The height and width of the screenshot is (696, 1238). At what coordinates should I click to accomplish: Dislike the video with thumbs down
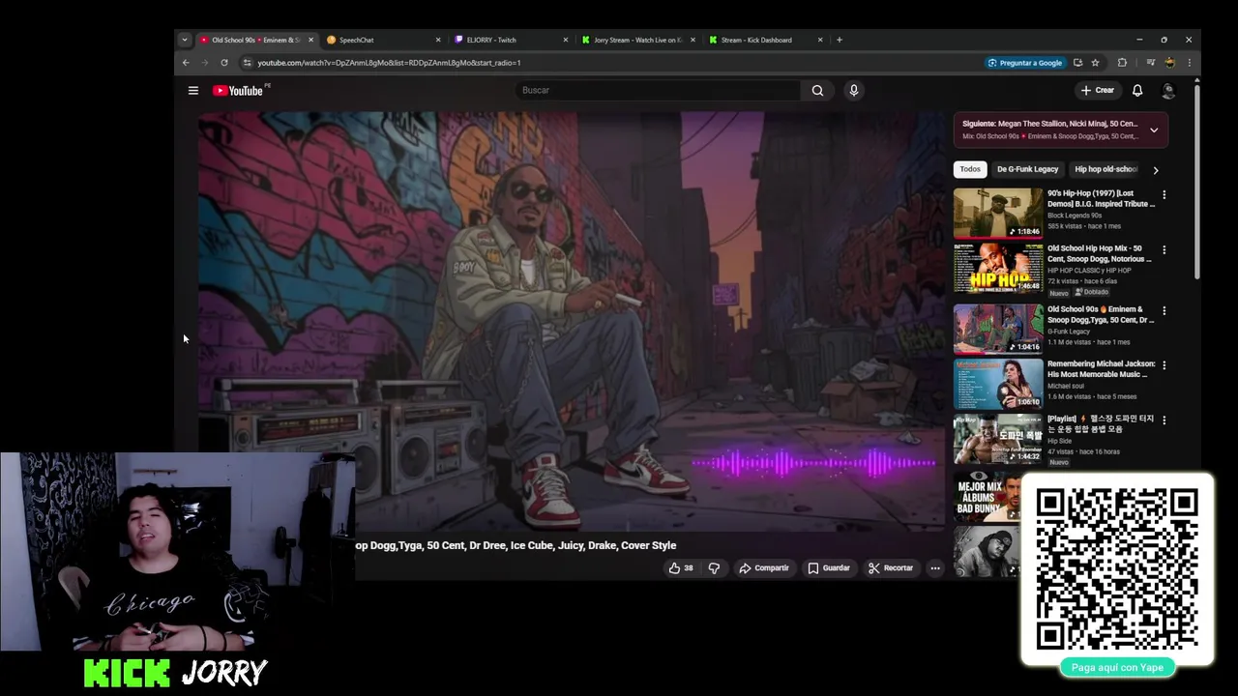(x=714, y=567)
